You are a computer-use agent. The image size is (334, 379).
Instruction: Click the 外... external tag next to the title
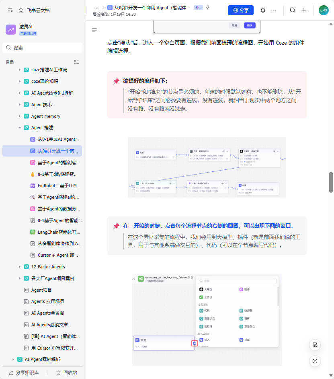pyautogui.click(x=199, y=8)
